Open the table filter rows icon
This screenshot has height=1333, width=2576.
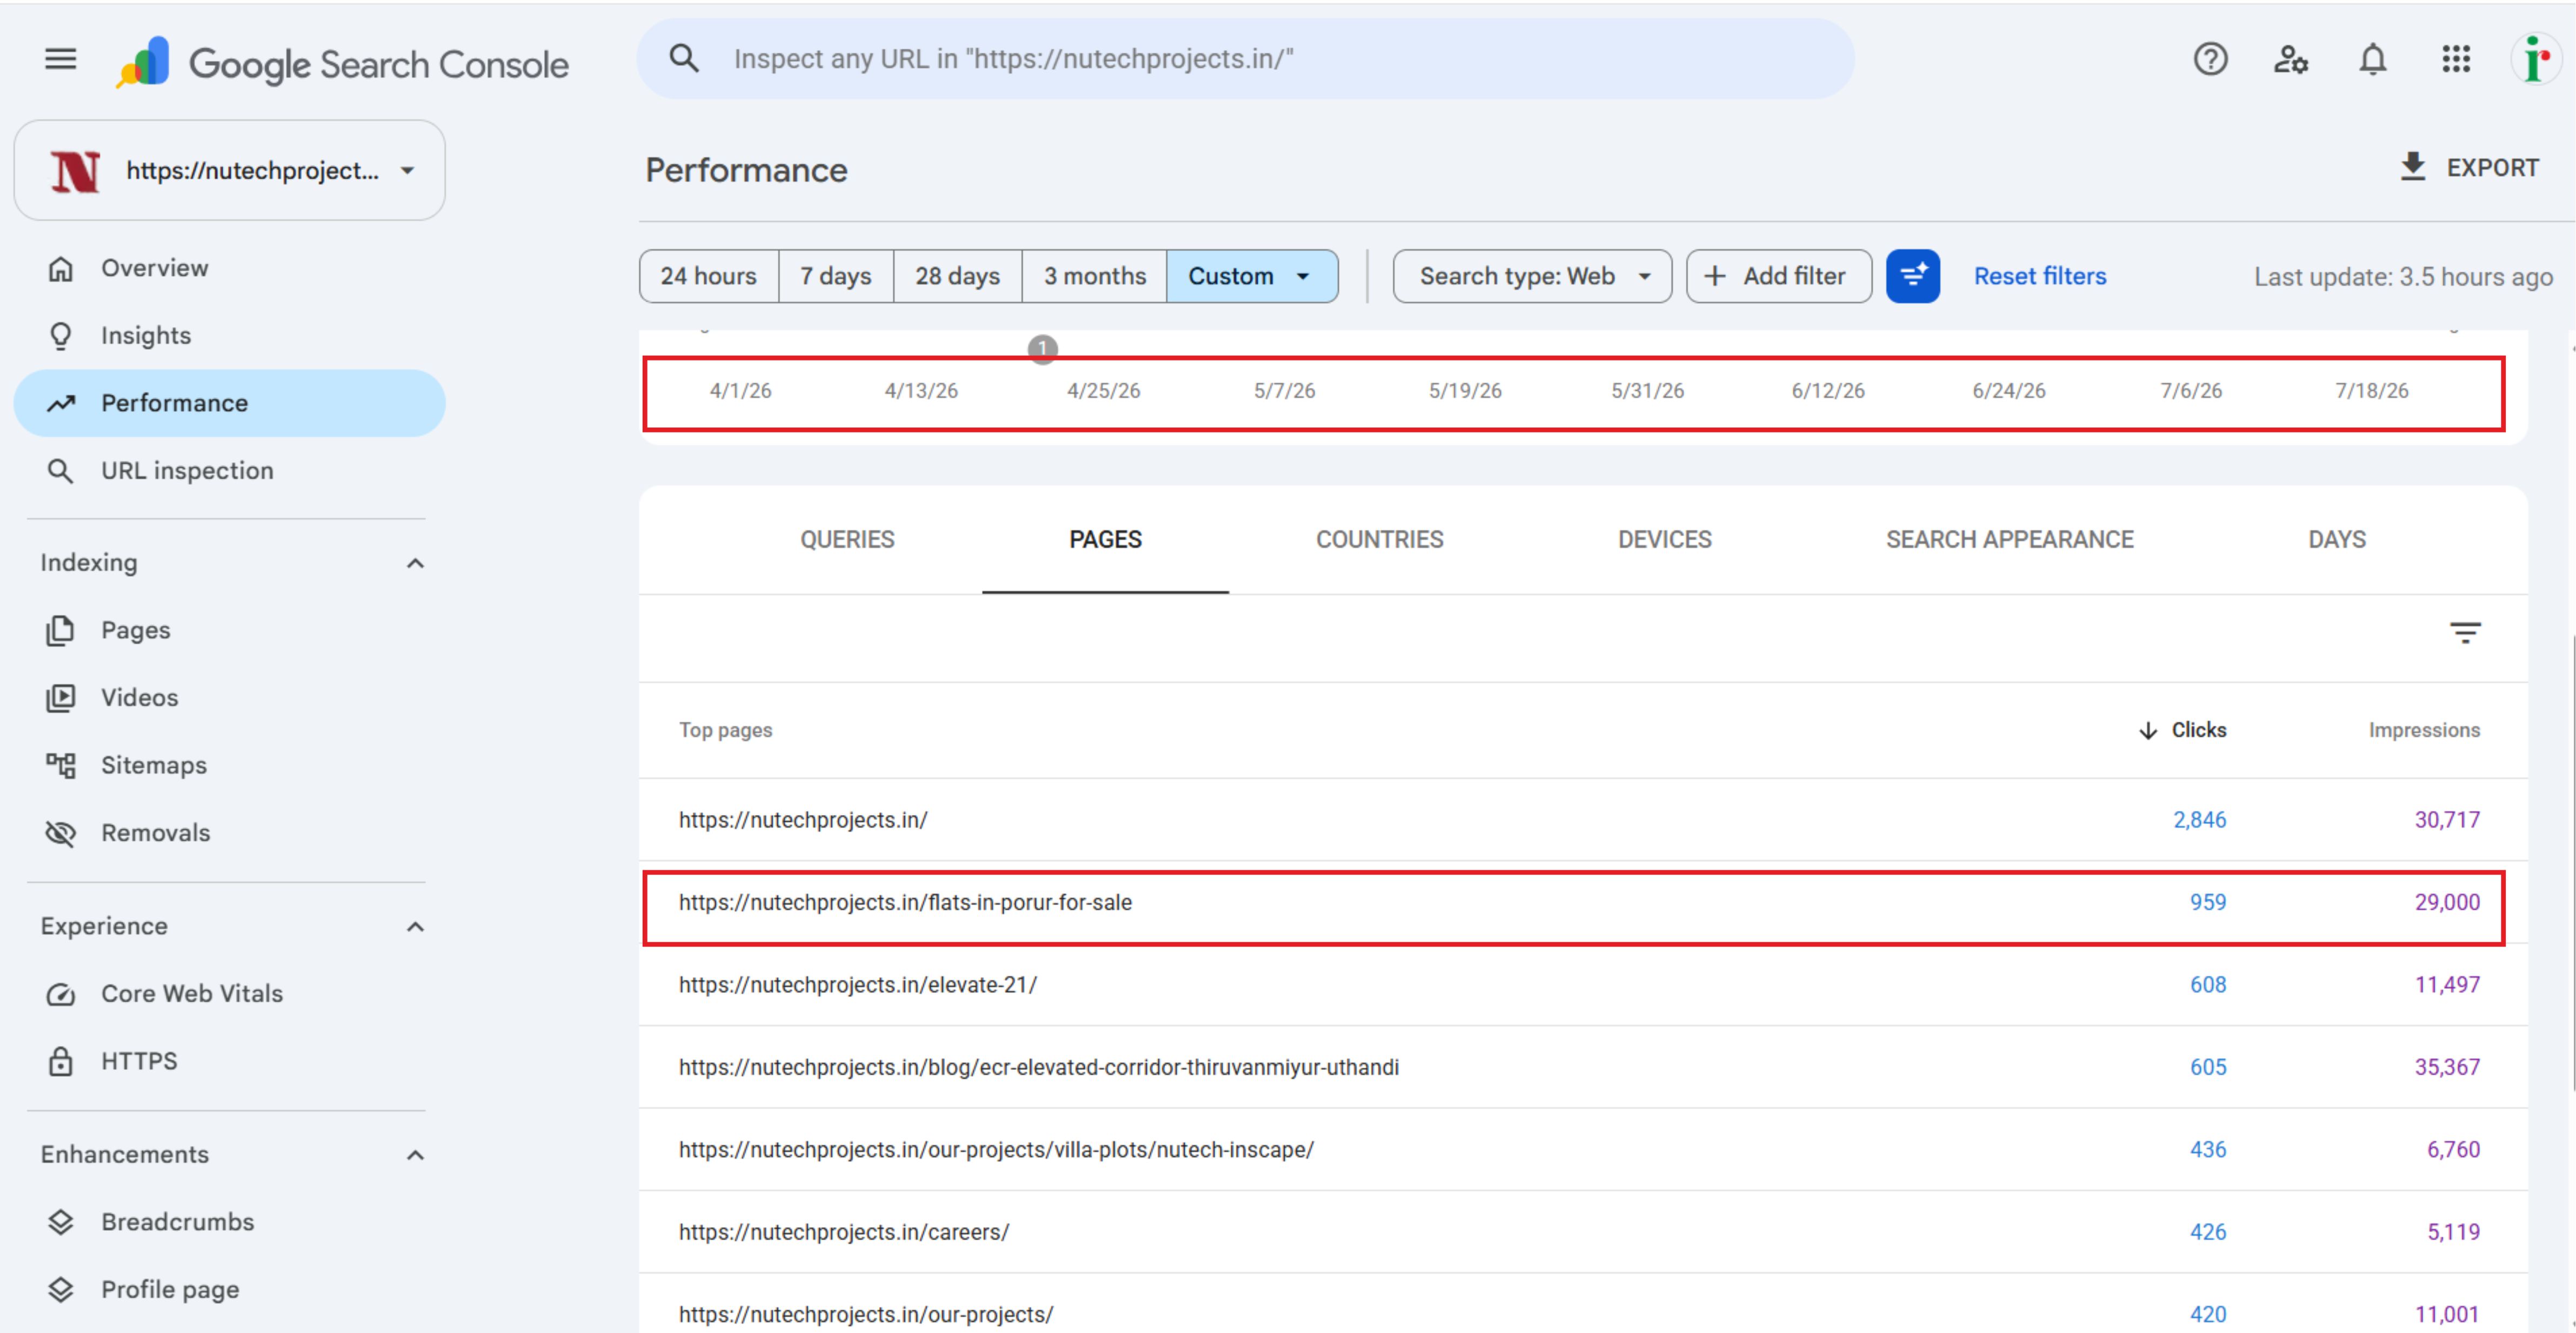[2464, 632]
